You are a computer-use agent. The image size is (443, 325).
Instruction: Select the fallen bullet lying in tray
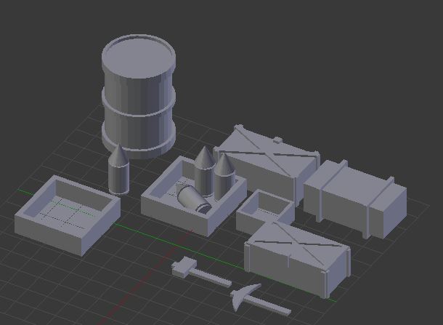pyautogui.click(x=193, y=197)
